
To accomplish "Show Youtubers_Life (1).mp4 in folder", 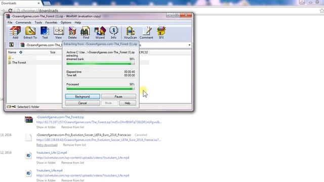I will click(46, 163).
